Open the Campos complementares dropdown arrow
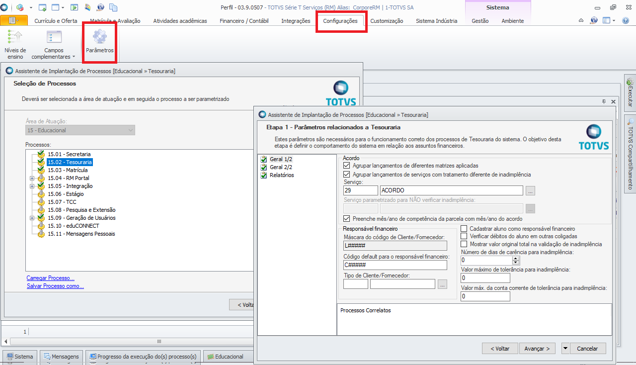 (x=74, y=57)
